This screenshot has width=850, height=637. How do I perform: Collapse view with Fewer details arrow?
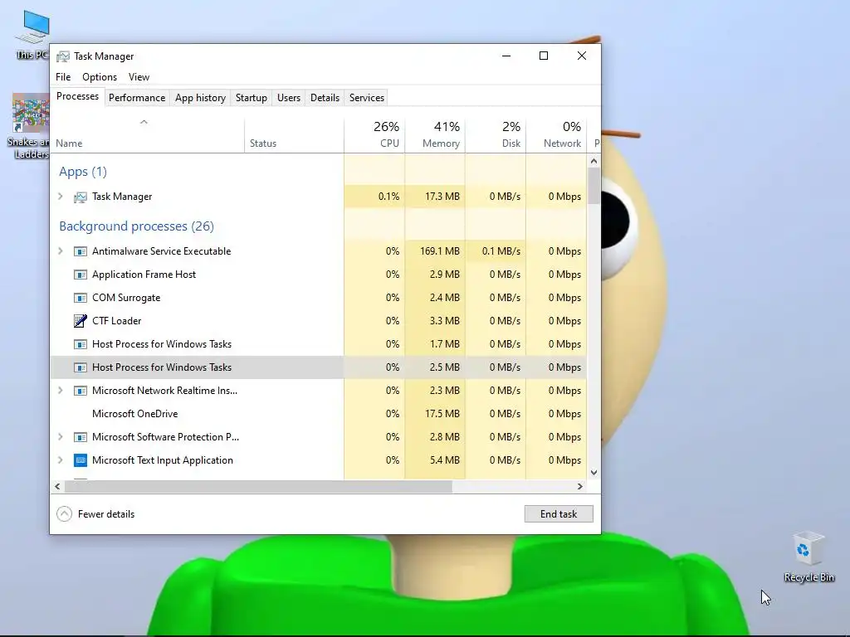click(x=64, y=514)
